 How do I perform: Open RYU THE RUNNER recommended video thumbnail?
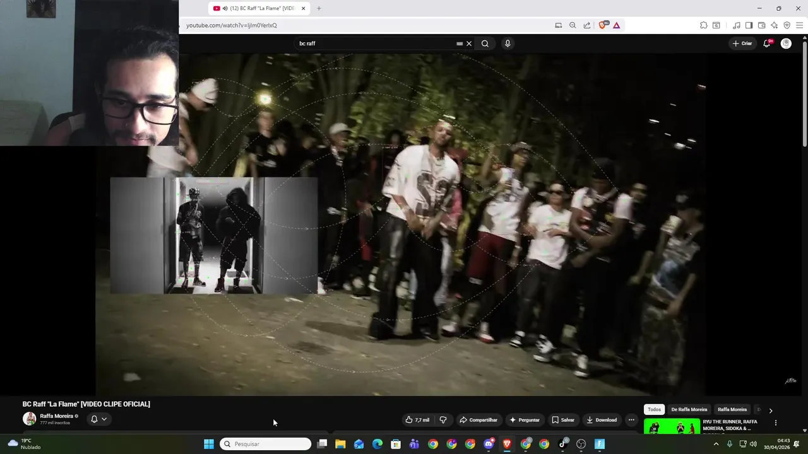tap(672, 426)
